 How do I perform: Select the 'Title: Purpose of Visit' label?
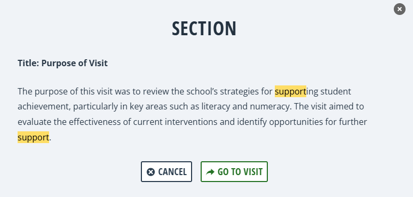(x=62, y=63)
